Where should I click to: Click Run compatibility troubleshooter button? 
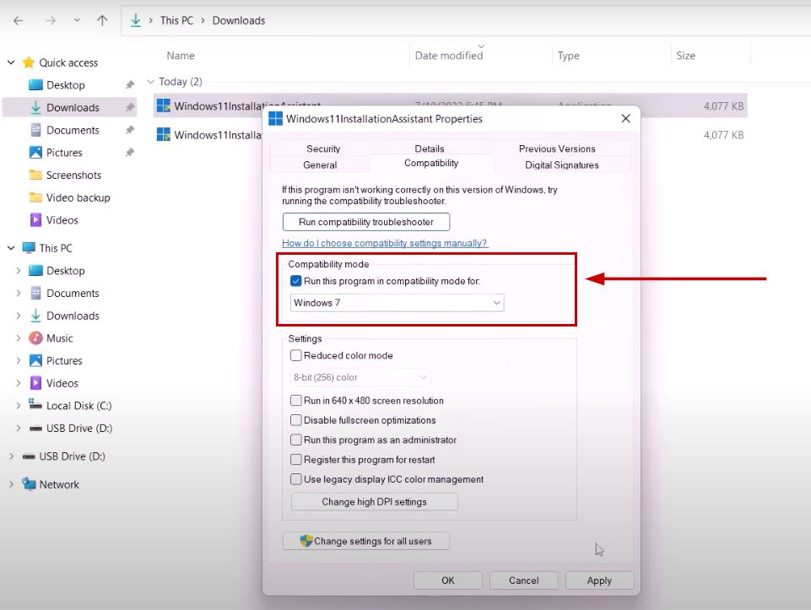coord(366,222)
